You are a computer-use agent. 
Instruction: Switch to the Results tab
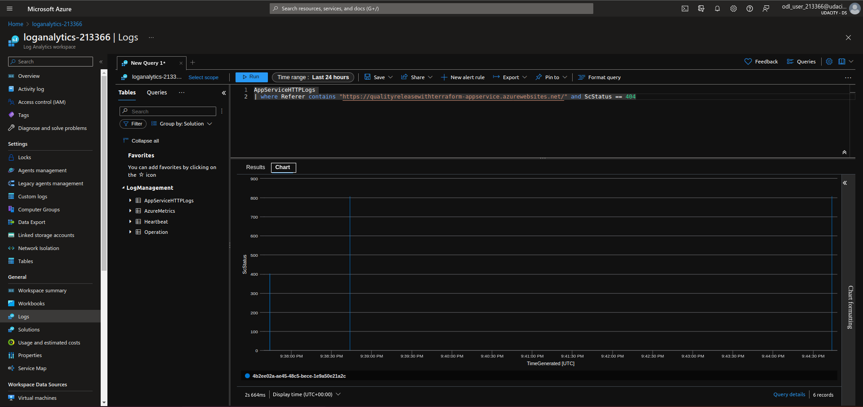click(x=255, y=167)
